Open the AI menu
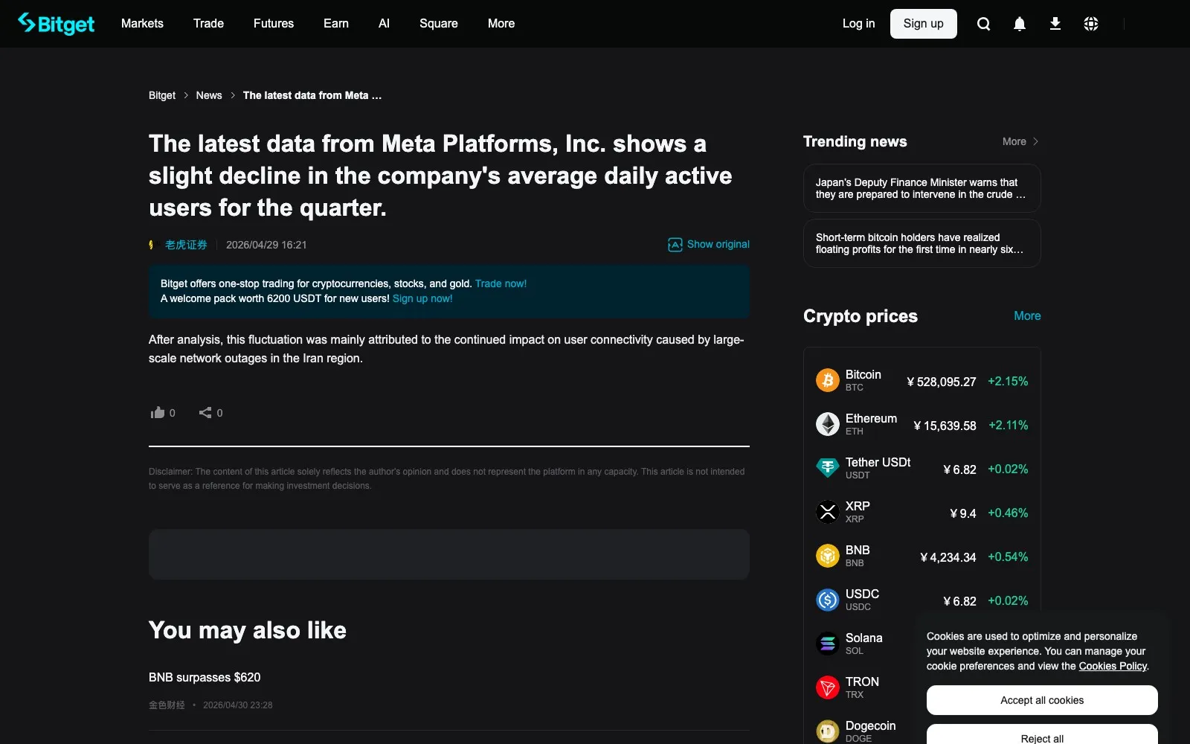 pyautogui.click(x=384, y=24)
